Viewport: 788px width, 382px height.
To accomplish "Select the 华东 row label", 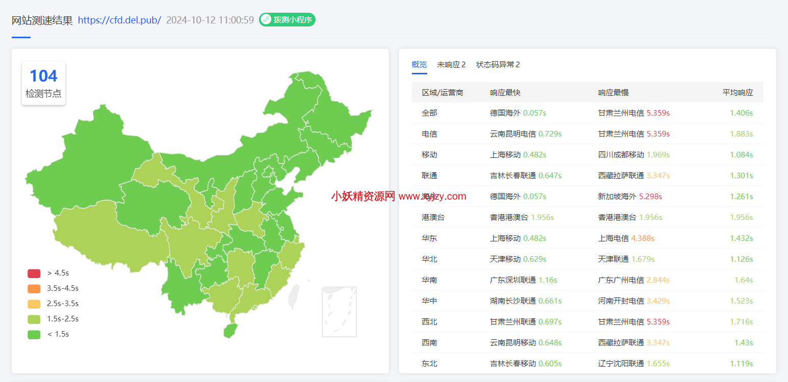I will coord(430,238).
